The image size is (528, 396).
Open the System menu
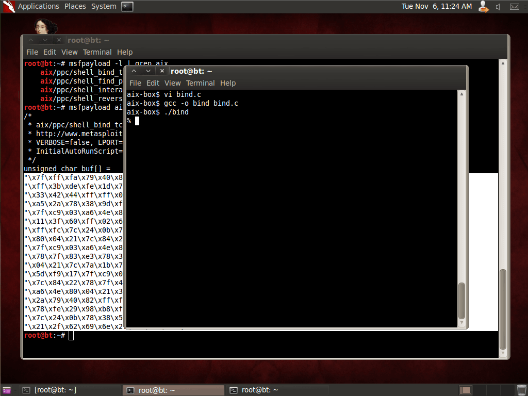pos(104,7)
